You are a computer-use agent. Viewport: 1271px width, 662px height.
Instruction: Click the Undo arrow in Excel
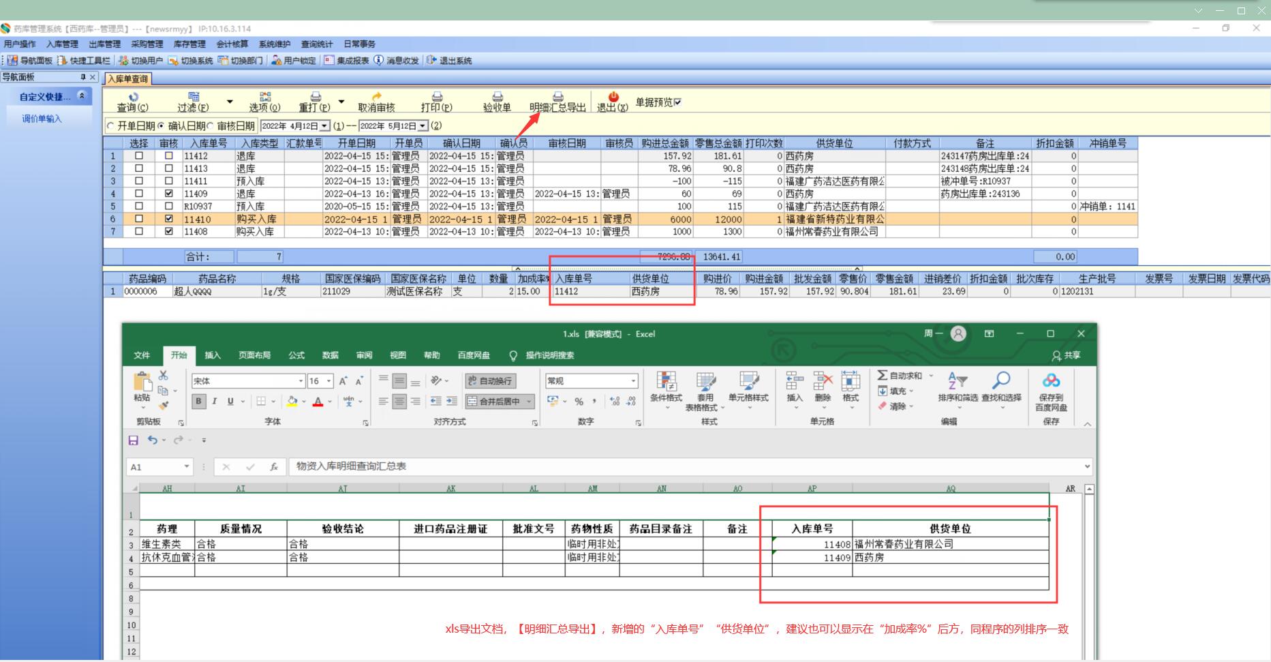(153, 440)
